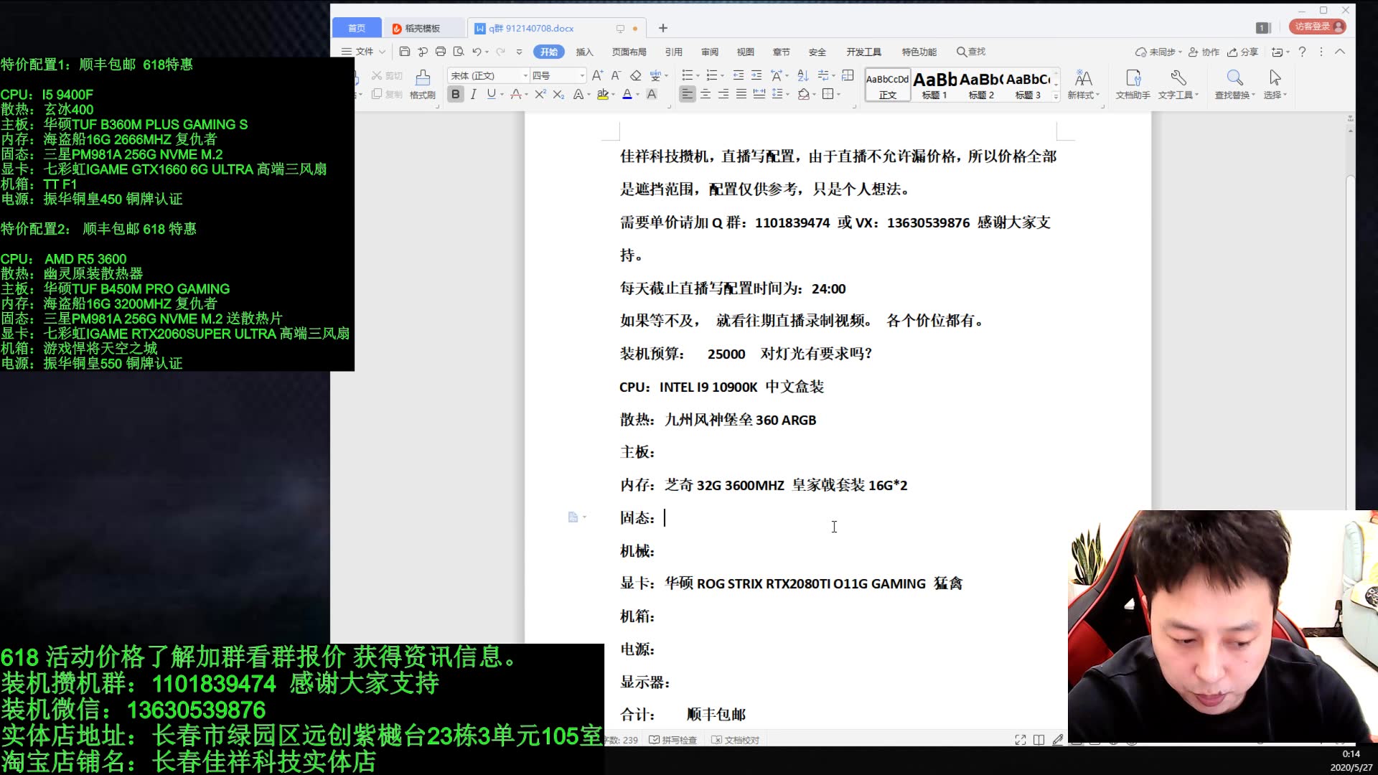The image size is (1378, 775).
Task: Open the 审阅 ribbon tab
Action: 710,52
